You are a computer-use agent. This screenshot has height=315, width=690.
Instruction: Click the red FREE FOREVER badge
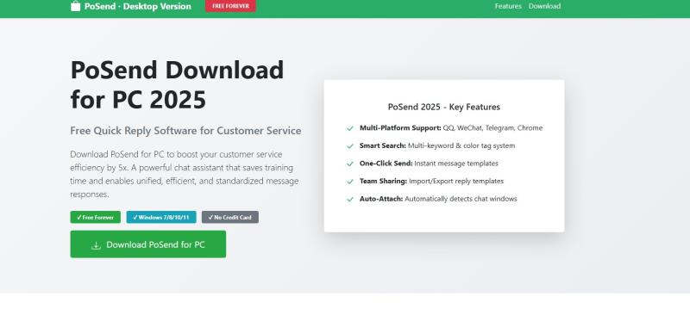(230, 6)
